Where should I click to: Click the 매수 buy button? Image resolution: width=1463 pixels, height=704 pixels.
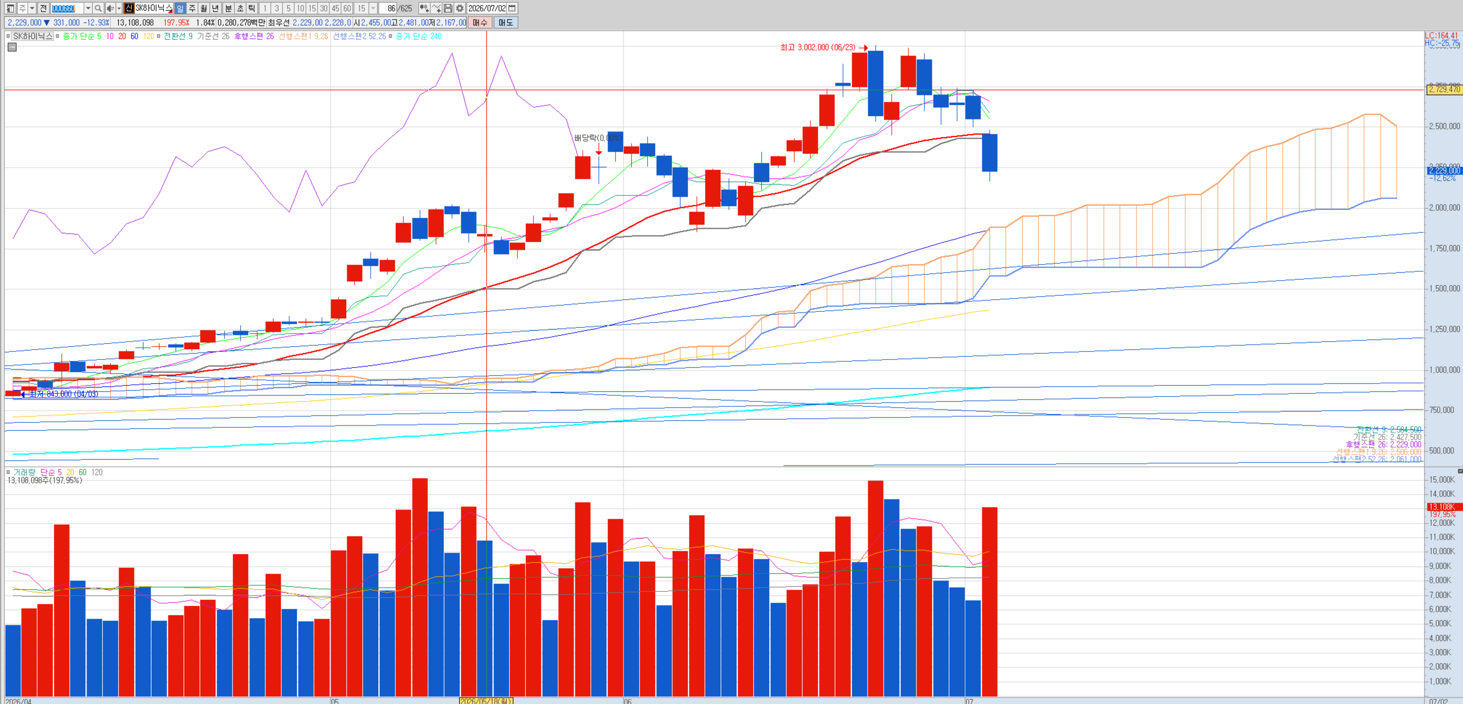click(x=480, y=22)
